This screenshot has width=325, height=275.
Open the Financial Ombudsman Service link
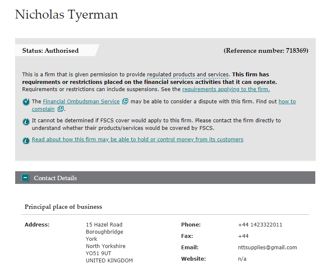pyautogui.click(x=81, y=101)
